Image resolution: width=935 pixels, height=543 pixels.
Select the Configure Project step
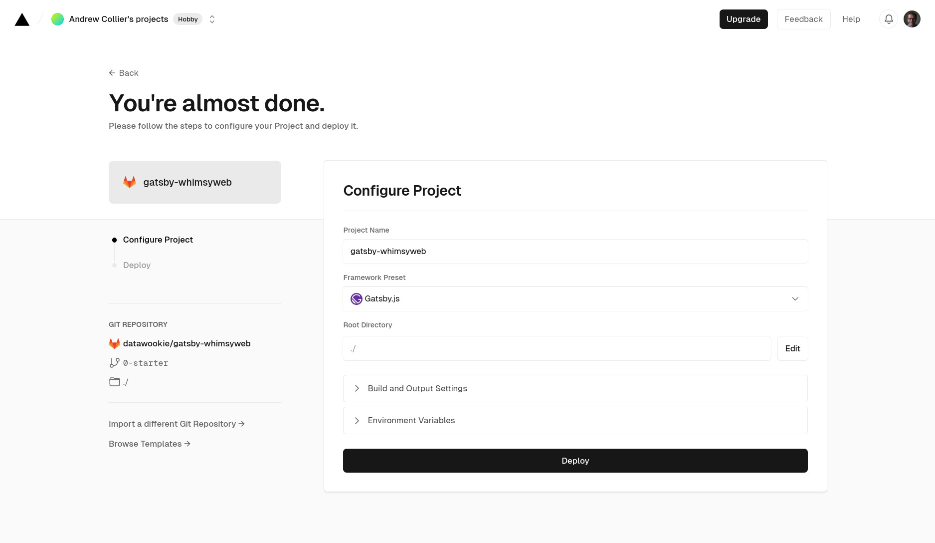point(158,240)
